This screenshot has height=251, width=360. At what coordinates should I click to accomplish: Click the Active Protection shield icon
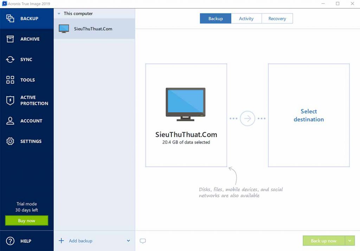tap(10, 100)
